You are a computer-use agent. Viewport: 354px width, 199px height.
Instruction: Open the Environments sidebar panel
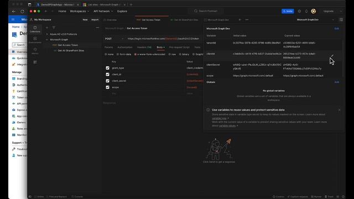point(35,40)
